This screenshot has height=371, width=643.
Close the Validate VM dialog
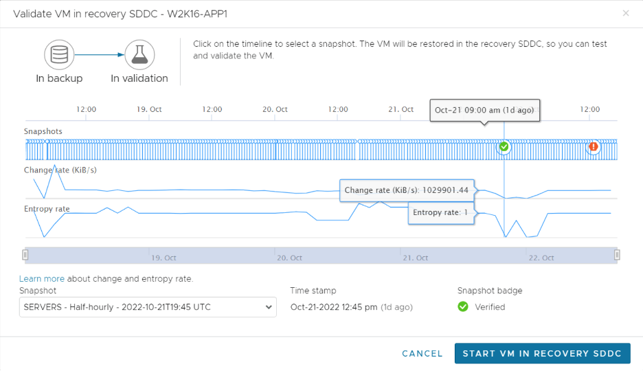(626, 13)
